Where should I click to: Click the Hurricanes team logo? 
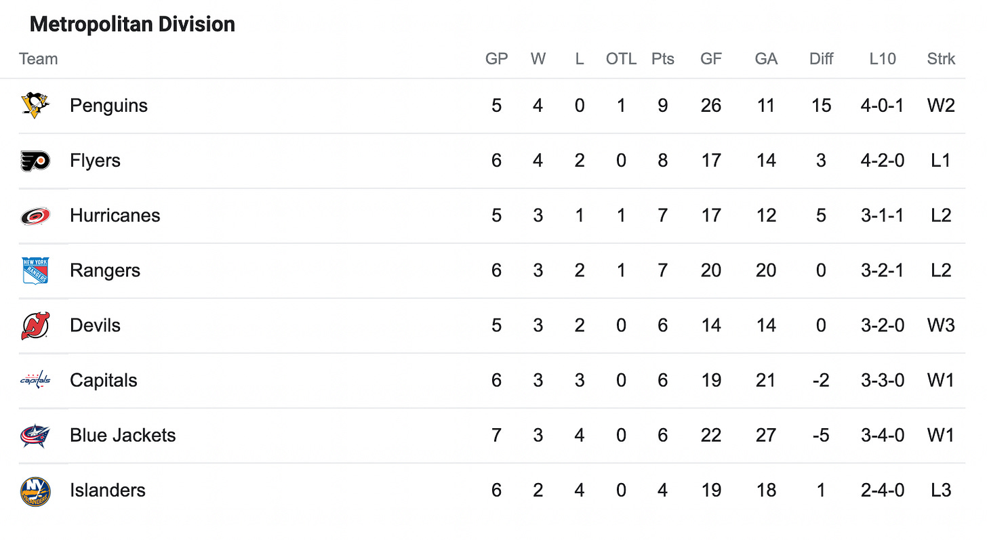[x=35, y=215]
